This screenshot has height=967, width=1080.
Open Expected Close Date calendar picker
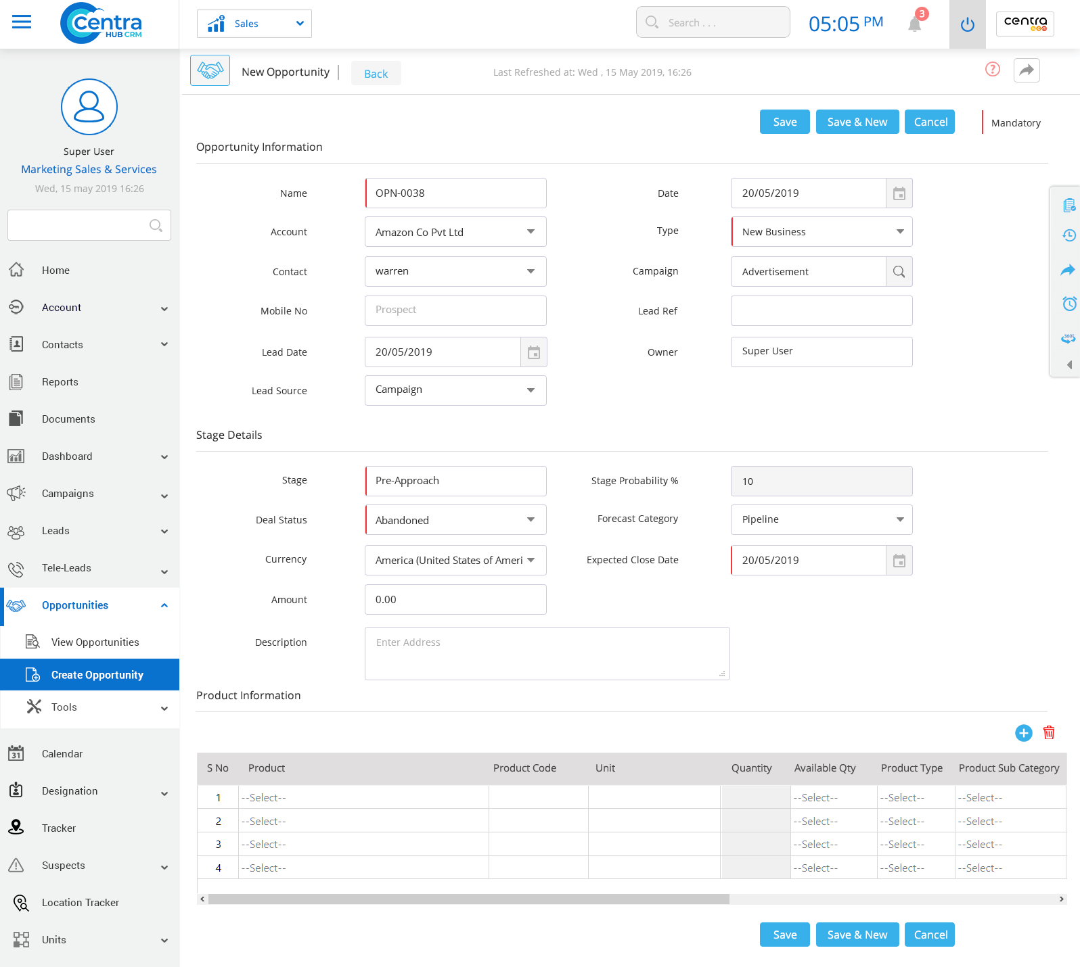[x=899, y=561]
